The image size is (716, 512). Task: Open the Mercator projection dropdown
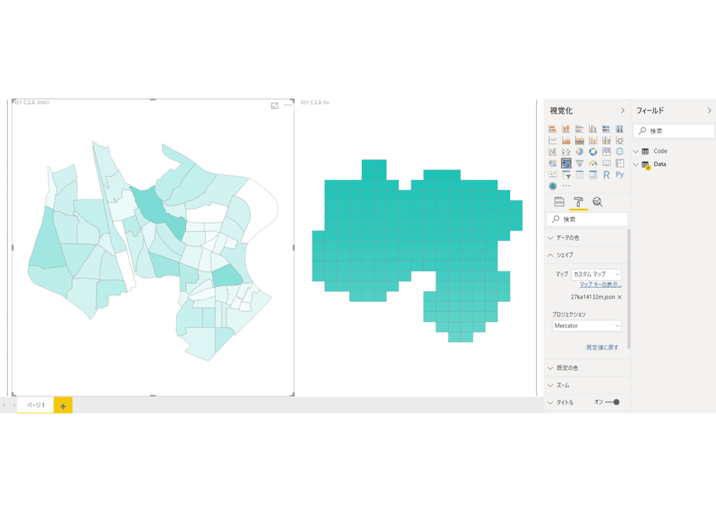[x=587, y=326]
